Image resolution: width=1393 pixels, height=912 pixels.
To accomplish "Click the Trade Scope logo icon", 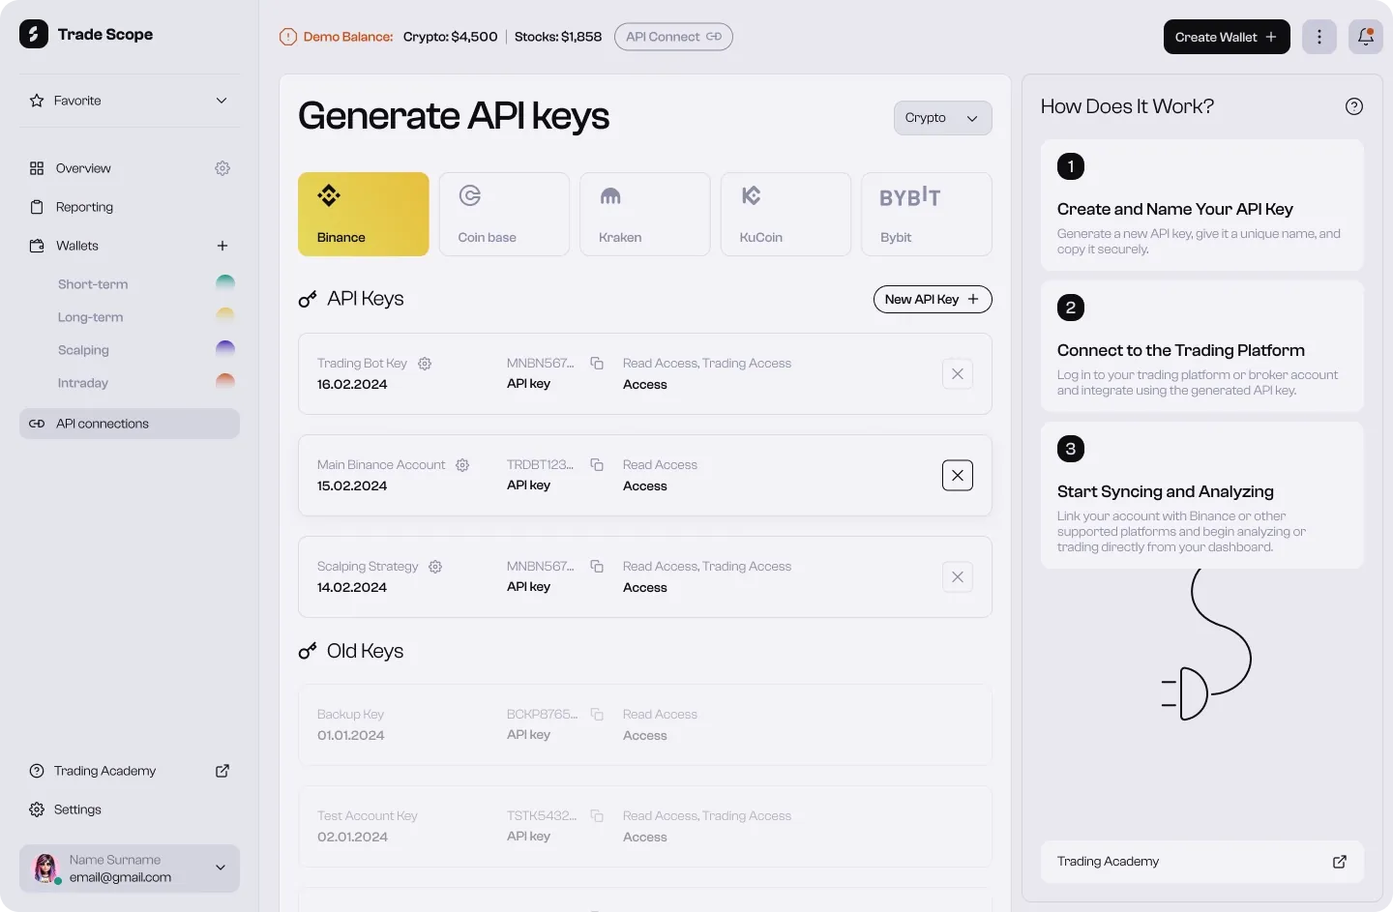I will click(x=34, y=34).
